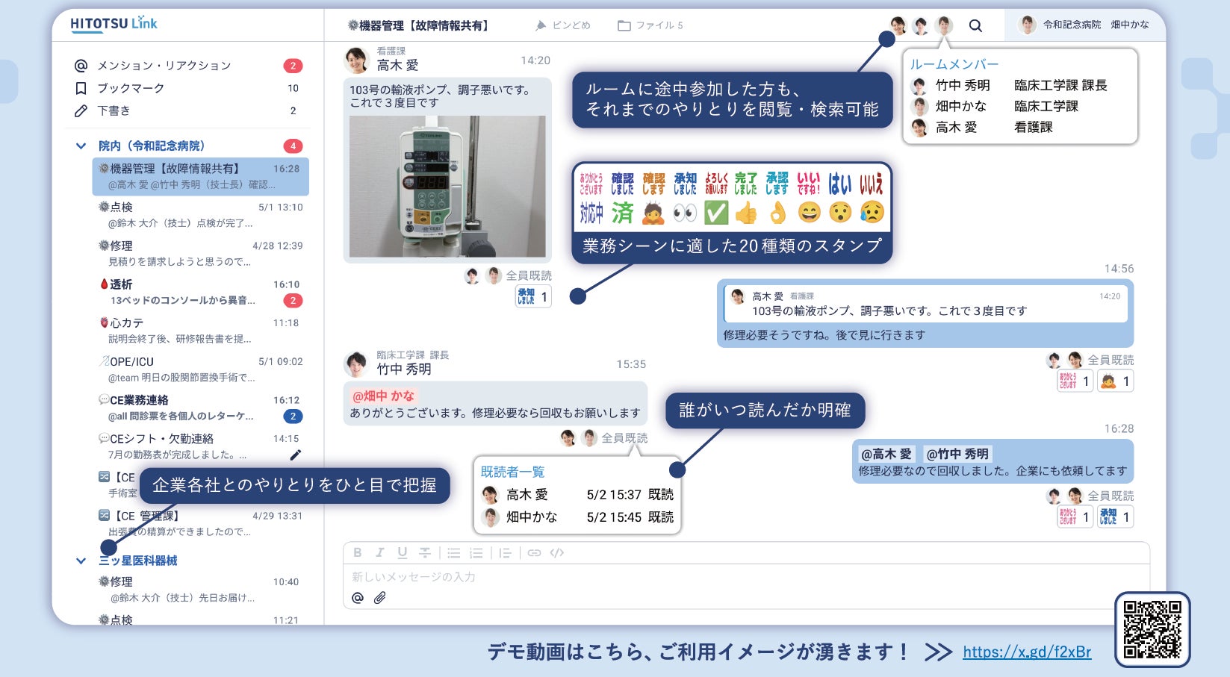Viewport: 1230px width, 677px height.
Task: Select the green checkmark stamp
Action: (716, 213)
